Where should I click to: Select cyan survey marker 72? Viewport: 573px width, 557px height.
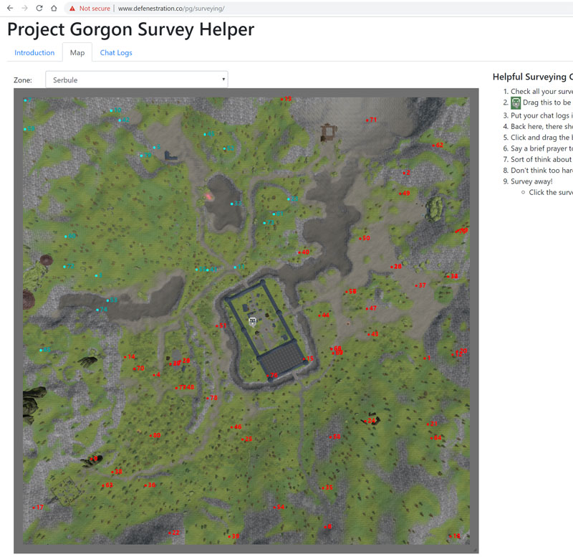tap(68, 266)
